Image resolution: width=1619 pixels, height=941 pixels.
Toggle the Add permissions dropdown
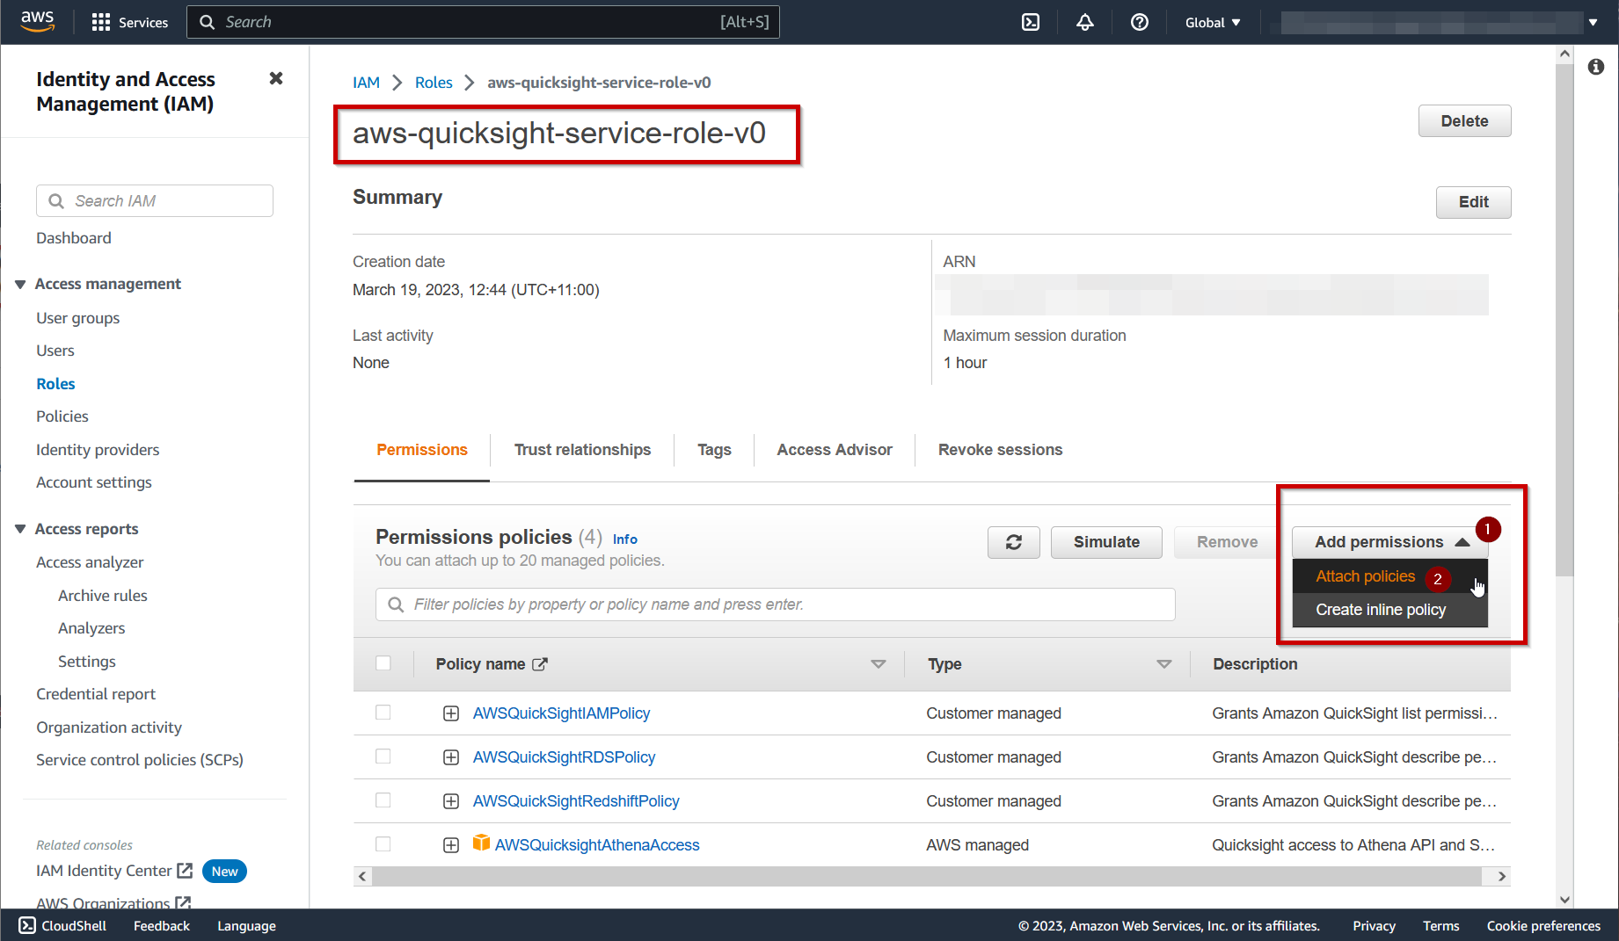(1390, 542)
